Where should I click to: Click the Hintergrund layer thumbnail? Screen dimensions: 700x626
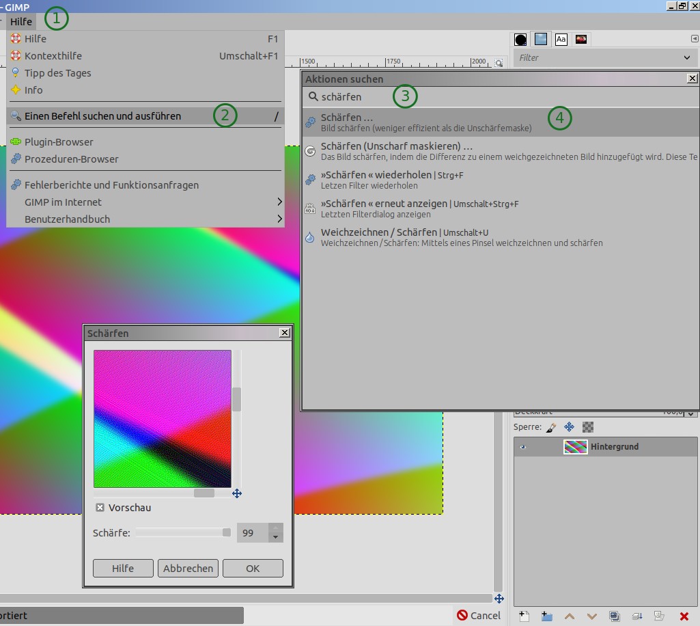pos(575,447)
